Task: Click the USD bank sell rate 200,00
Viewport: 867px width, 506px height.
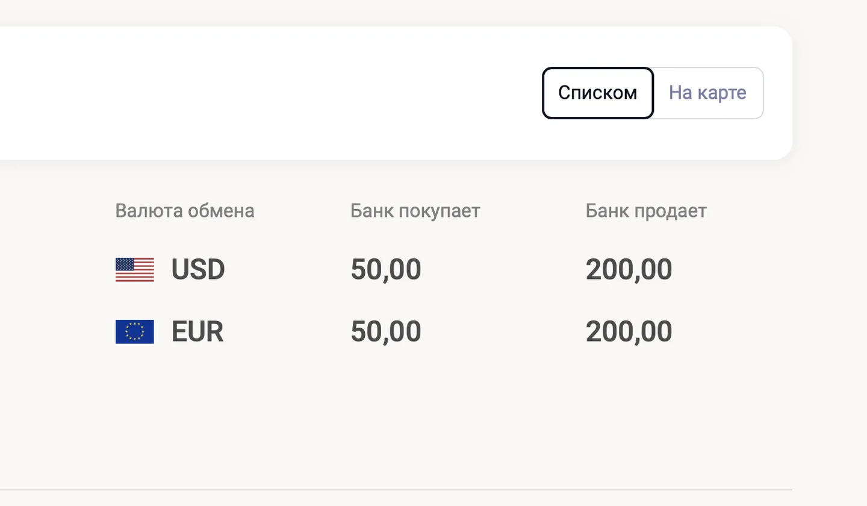Action: pos(629,269)
